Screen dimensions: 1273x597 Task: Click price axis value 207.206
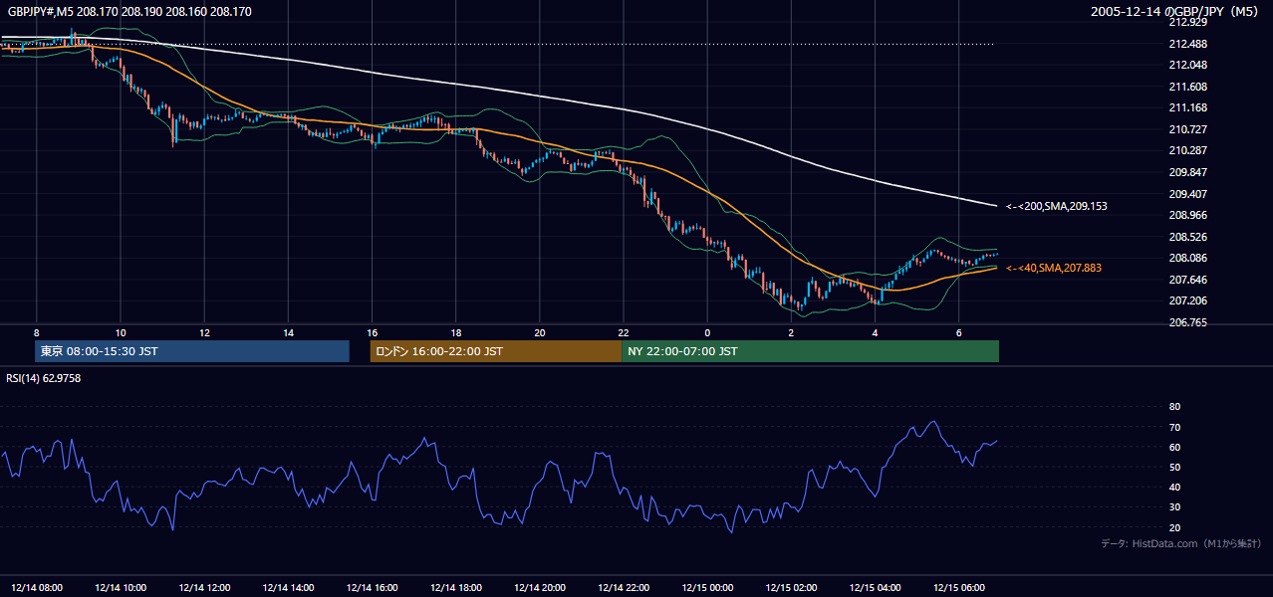(x=1187, y=300)
